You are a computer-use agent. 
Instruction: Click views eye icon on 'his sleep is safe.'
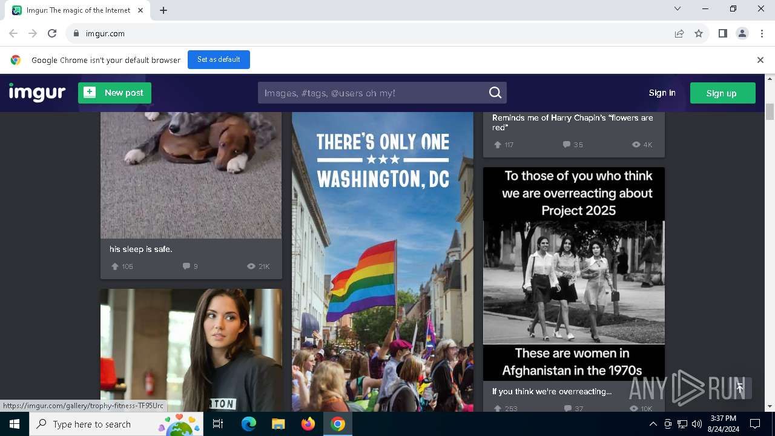coord(251,266)
